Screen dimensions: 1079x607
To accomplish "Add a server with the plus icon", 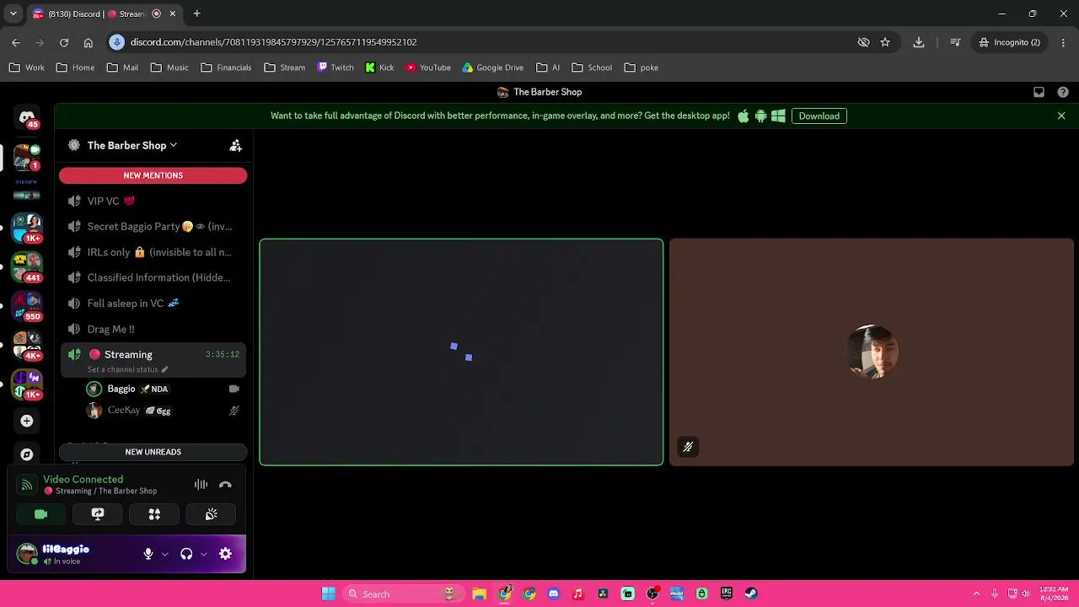I will tap(27, 421).
